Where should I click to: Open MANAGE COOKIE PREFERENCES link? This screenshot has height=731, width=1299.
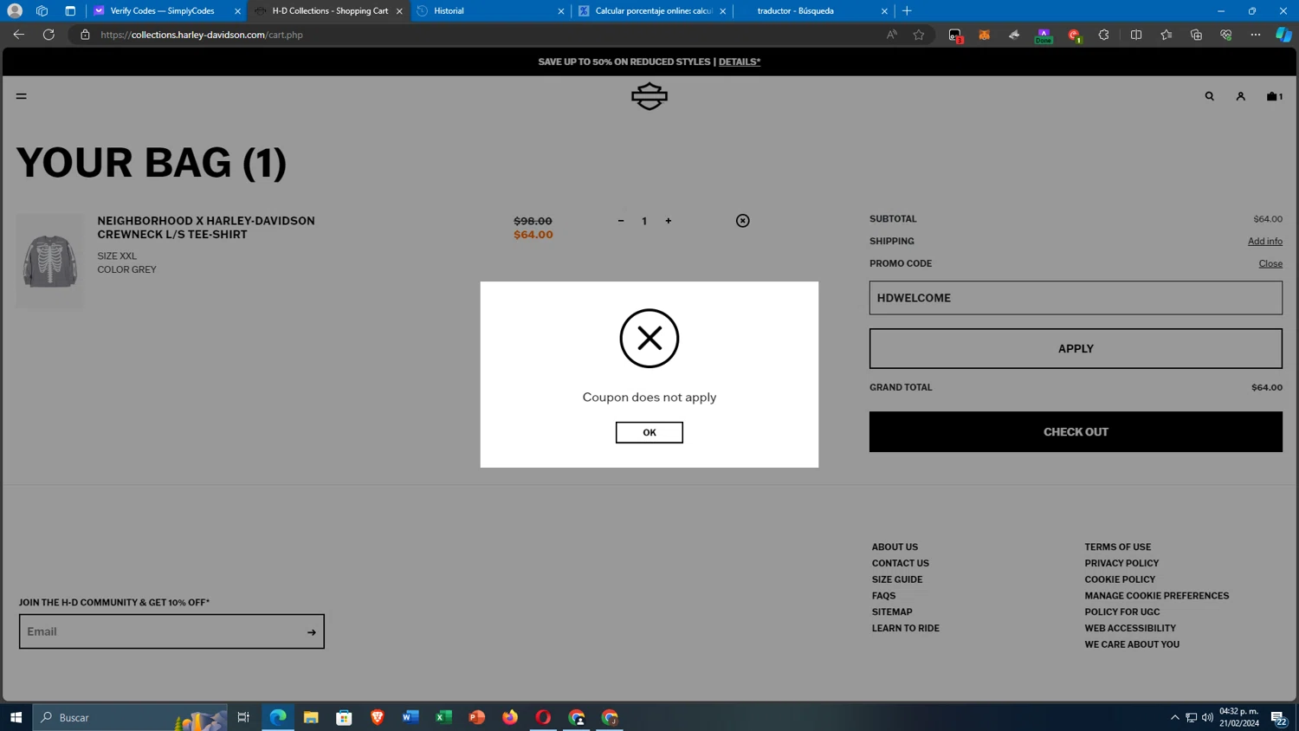1156,596
